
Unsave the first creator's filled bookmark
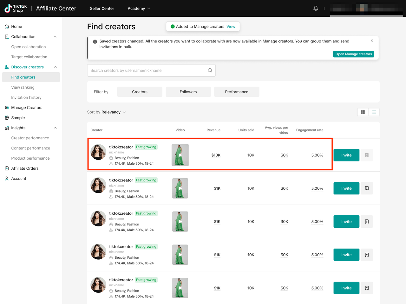[367, 155]
